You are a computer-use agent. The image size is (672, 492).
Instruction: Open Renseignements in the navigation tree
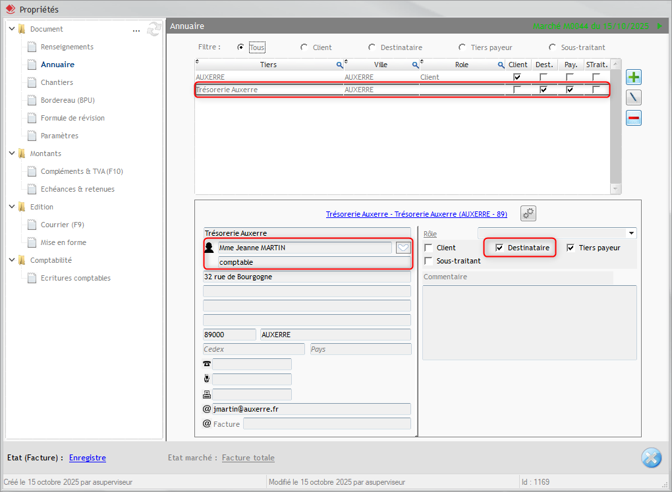[67, 47]
